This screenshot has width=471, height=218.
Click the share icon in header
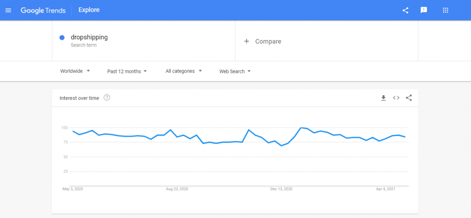tap(405, 10)
